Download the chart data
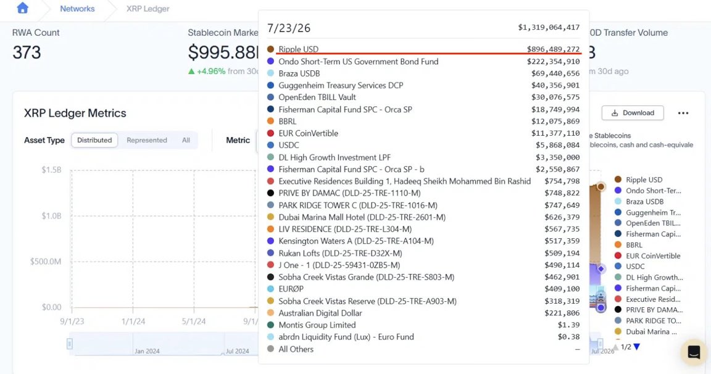The height and width of the screenshot is (374, 711). click(x=633, y=113)
